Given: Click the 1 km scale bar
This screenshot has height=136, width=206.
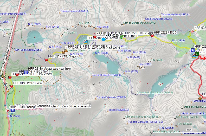Looking at the screenshot, I should click(189, 130).
